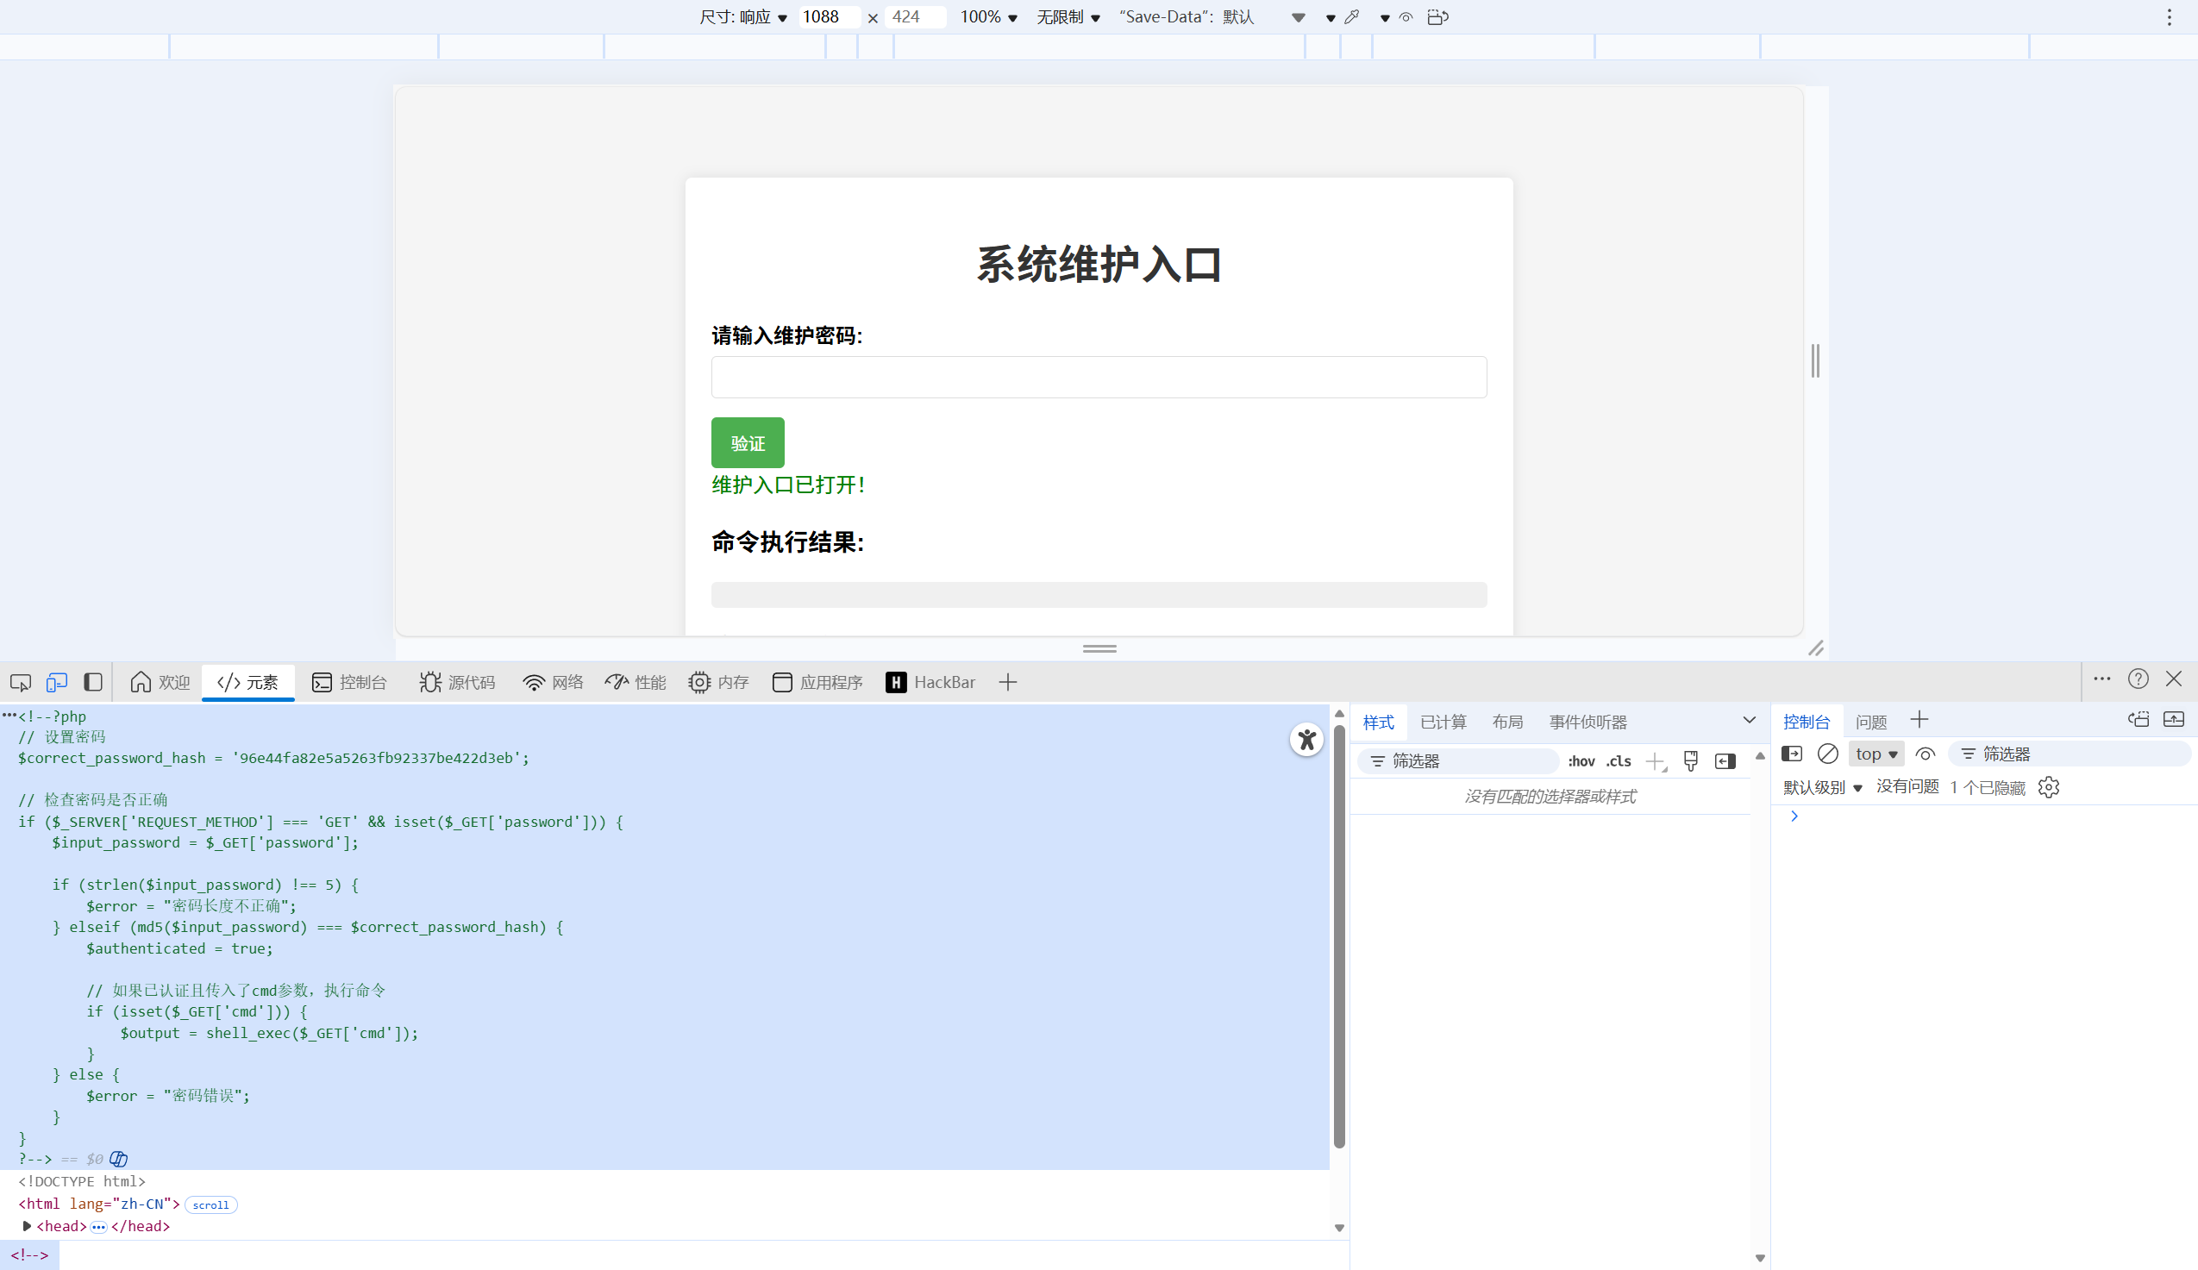Viewport: 2198px width, 1270px height.
Task: Add a new style rule with the plus icon
Action: [x=1656, y=760]
